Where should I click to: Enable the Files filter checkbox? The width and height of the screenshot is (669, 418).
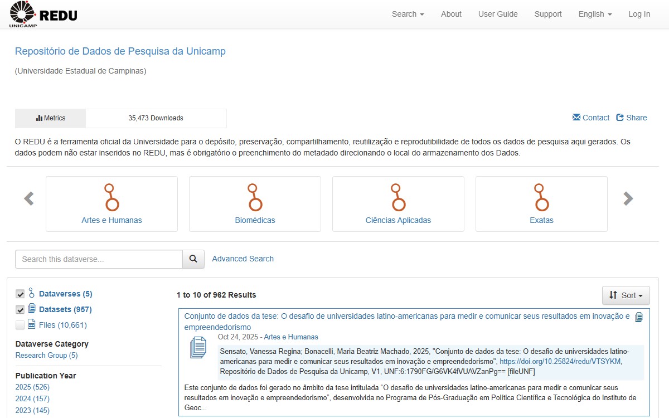tap(20, 324)
